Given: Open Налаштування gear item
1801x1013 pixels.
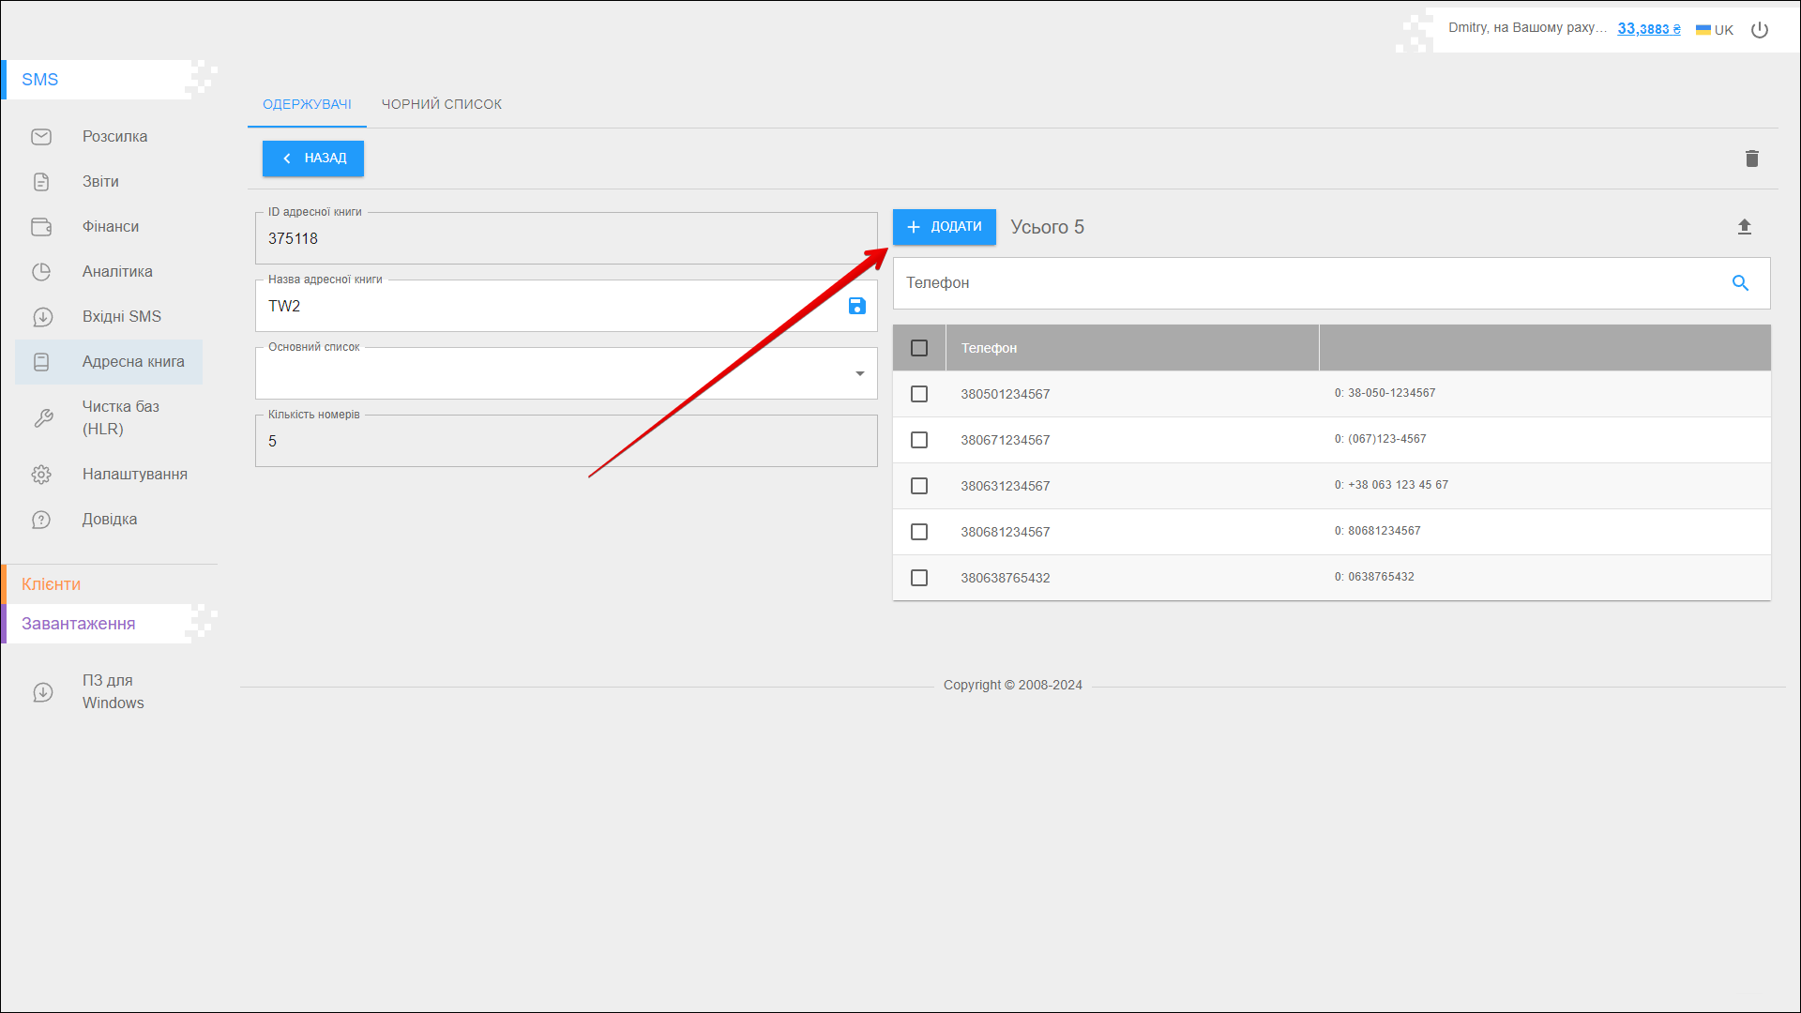Looking at the screenshot, I should [x=134, y=475].
